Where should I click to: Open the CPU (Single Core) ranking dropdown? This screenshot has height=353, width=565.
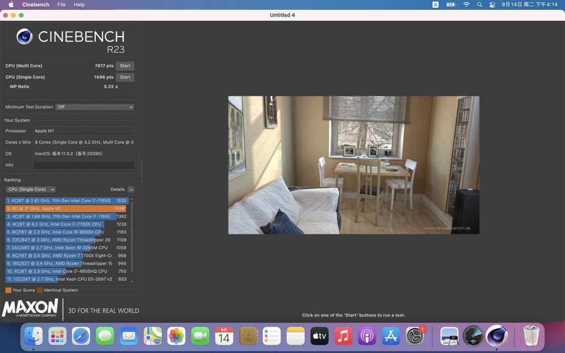[31, 189]
